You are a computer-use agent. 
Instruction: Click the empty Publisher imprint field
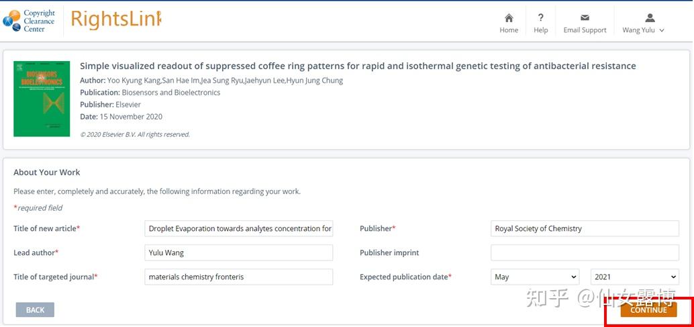click(585, 252)
